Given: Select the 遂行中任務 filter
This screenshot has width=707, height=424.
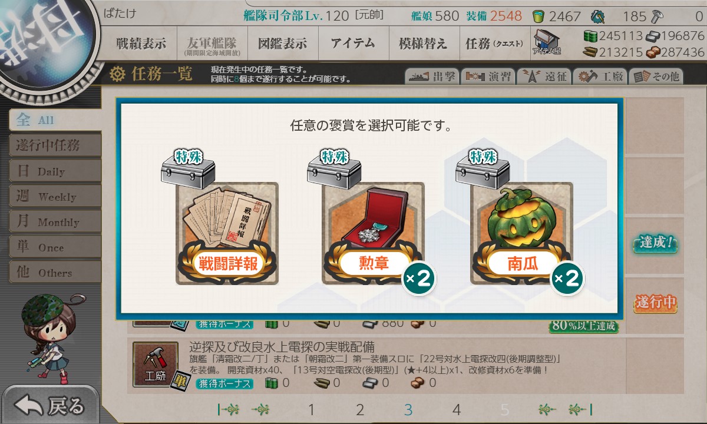Looking at the screenshot, I should pyautogui.click(x=55, y=145).
